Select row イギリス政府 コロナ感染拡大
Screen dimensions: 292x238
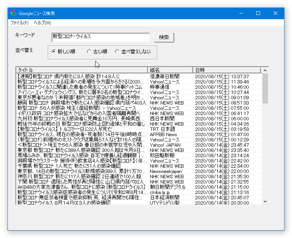139,113
